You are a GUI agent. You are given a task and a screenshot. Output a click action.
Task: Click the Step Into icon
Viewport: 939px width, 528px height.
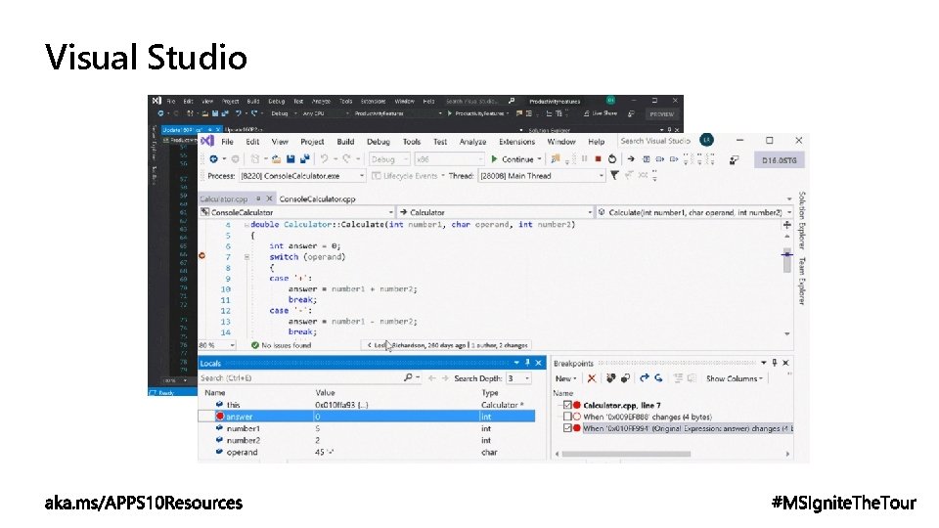point(647,159)
